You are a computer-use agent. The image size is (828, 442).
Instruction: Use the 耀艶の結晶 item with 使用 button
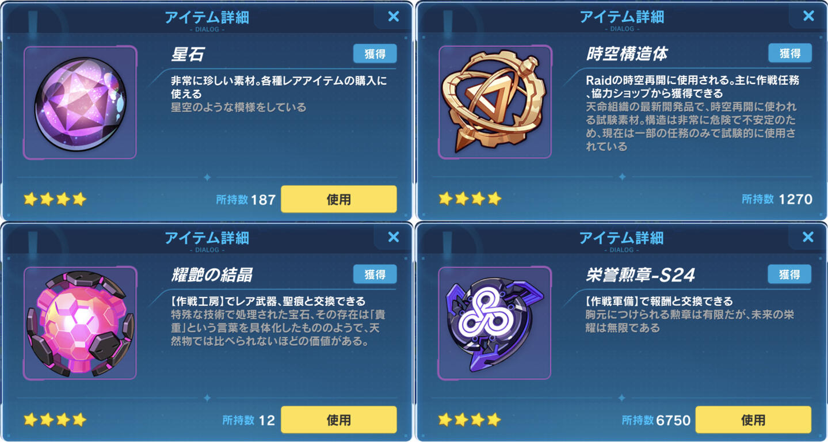point(338,420)
